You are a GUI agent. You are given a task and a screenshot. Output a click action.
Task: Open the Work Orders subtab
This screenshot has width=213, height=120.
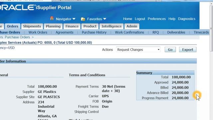38,32
